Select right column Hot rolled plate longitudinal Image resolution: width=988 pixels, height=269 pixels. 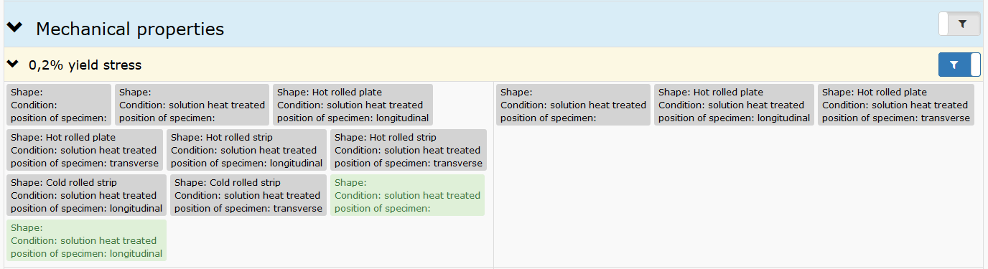(x=734, y=105)
